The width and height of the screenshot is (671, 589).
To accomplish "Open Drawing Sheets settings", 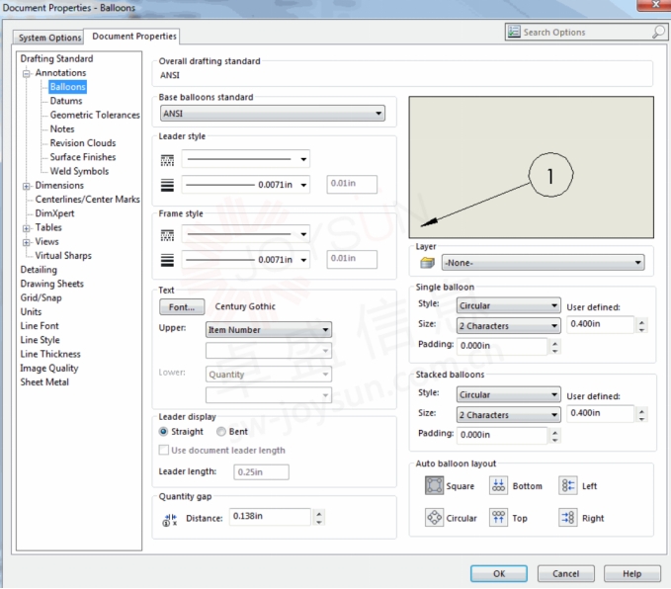I will pyautogui.click(x=51, y=284).
